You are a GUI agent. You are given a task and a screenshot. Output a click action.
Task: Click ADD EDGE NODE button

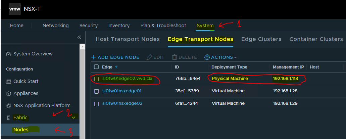[115, 57]
